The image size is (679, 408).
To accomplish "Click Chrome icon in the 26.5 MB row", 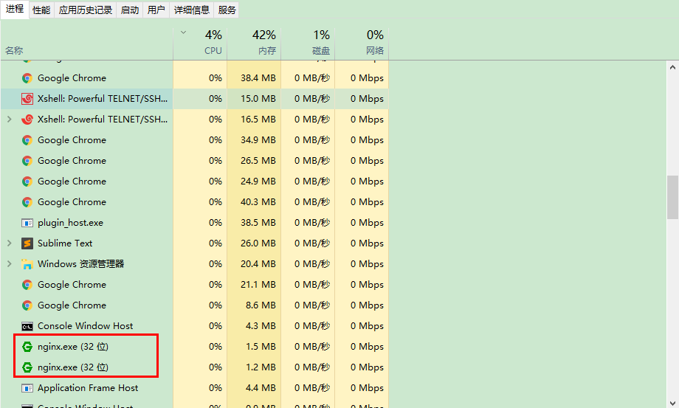I will point(27,161).
